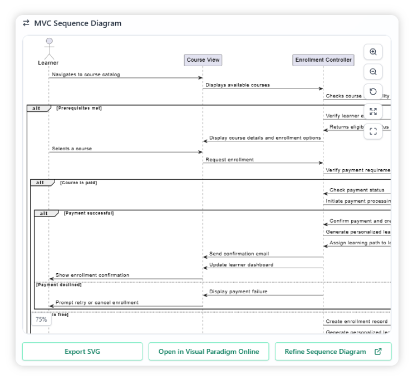Click the Payment successful alt fragment label
The width and height of the screenshot is (413, 379).
(x=88, y=213)
